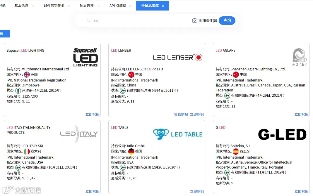Open the LED ITALY logo image
Viewport: 313px width, 196px height.
(79, 134)
